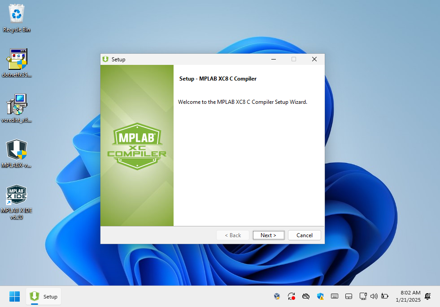Select the vcredist_x8 installer icon
Image resolution: width=440 pixels, height=307 pixels.
pyautogui.click(x=17, y=108)
